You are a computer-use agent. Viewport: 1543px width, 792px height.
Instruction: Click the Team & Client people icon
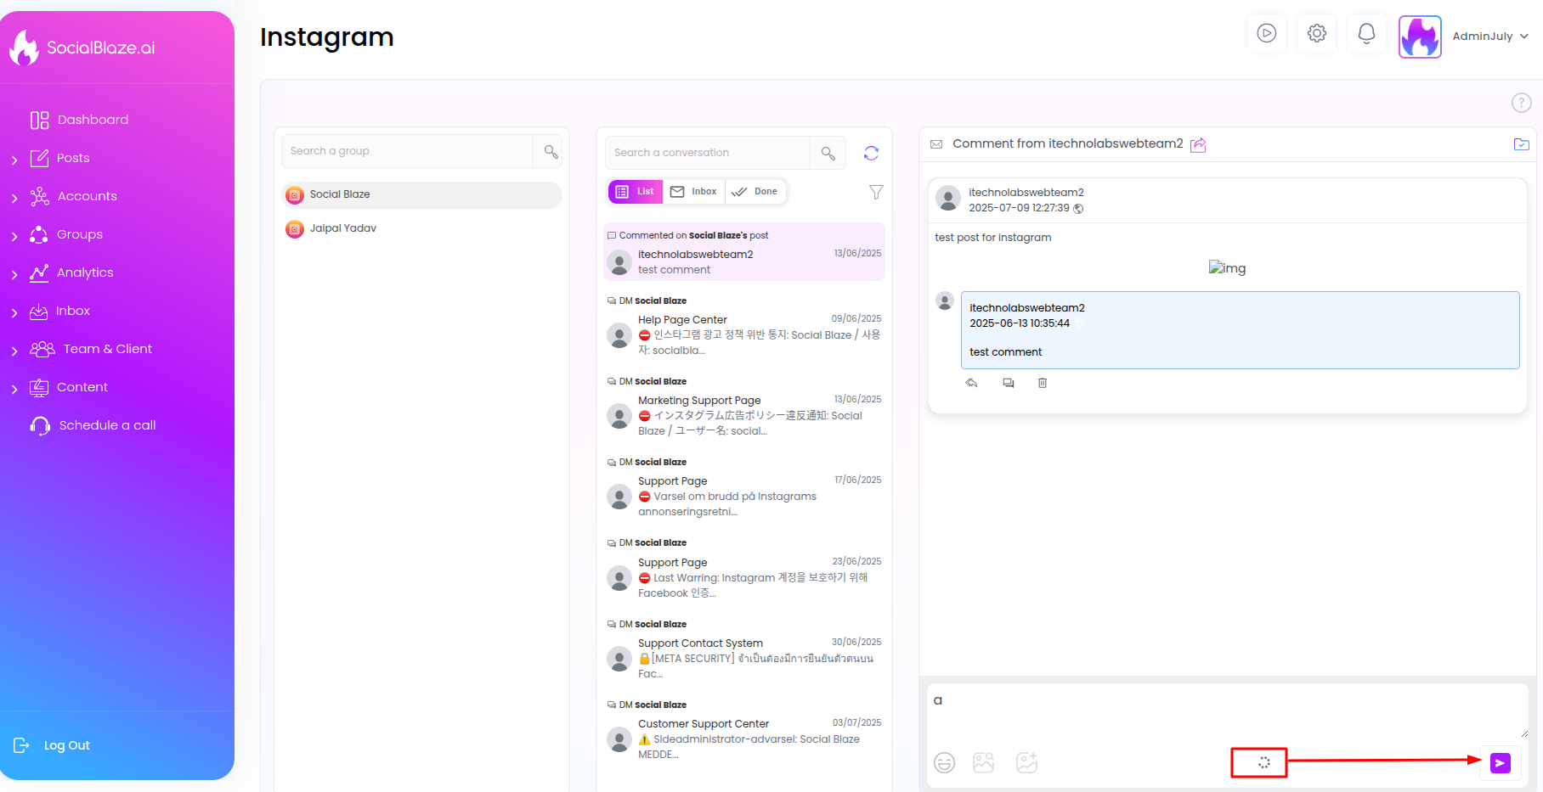42,349
